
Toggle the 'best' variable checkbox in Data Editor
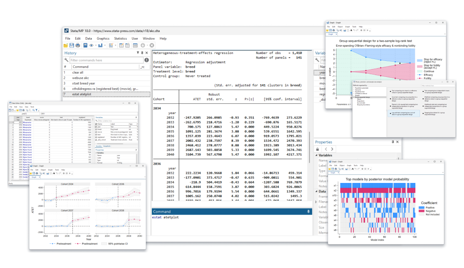(96, 134)
